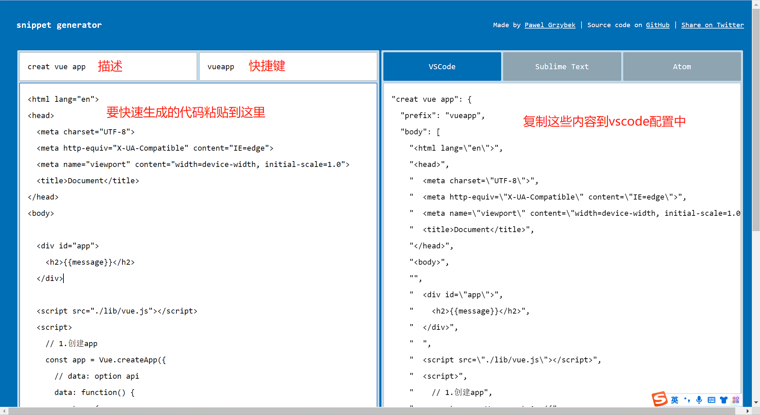Viewport: 760px width, 415px height.
Task: Click the horizontal scrollbar right arrow
Action: coord(747,411)
